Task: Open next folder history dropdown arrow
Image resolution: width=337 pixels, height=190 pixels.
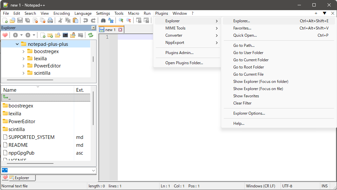Action: pos(34,35)
